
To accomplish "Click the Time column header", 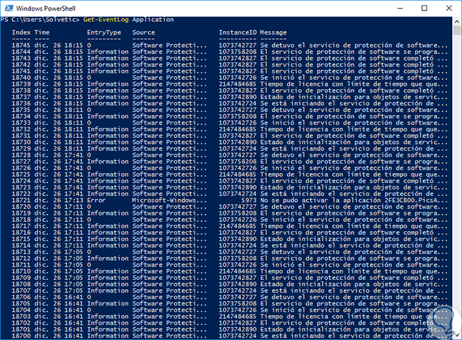I will [x=42, y=32].
